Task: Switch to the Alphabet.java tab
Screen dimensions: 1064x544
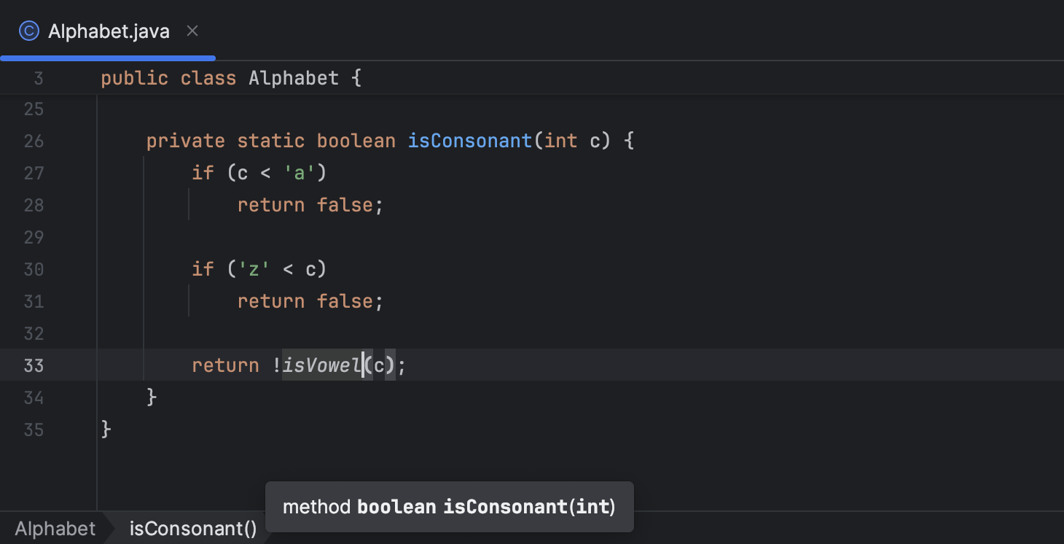Action: point(108,31)
